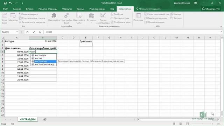Toggle Относительные ссылки relative references
Image resolution: width=224 pixels, height=126 pixels.
coord(32,18)
